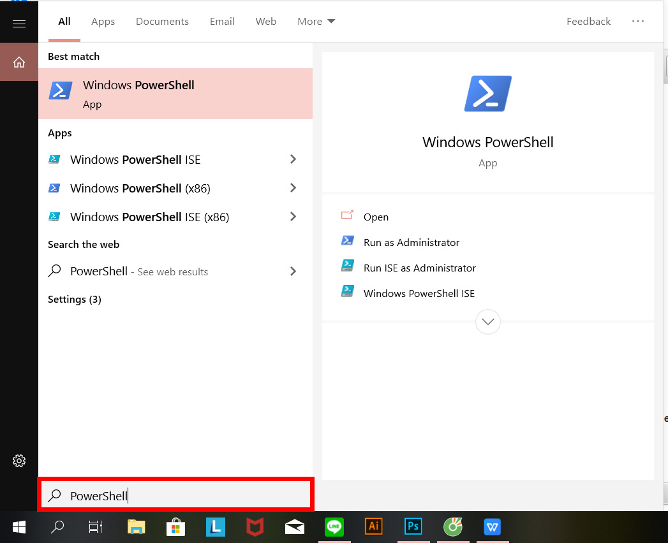The height and width of the screenshot is (543, 668).
Task: Open the settings gear in sidebar
Action: tap(19, 460)
